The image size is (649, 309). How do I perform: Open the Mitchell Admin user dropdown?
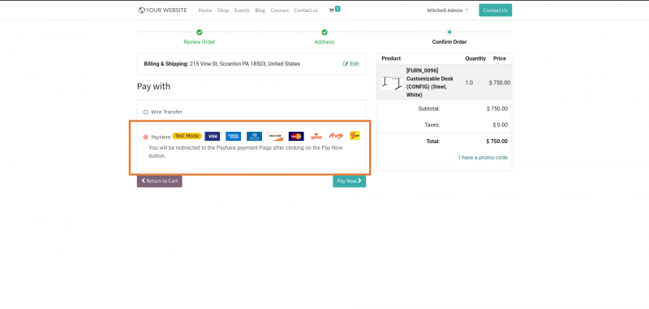(448, 11)
